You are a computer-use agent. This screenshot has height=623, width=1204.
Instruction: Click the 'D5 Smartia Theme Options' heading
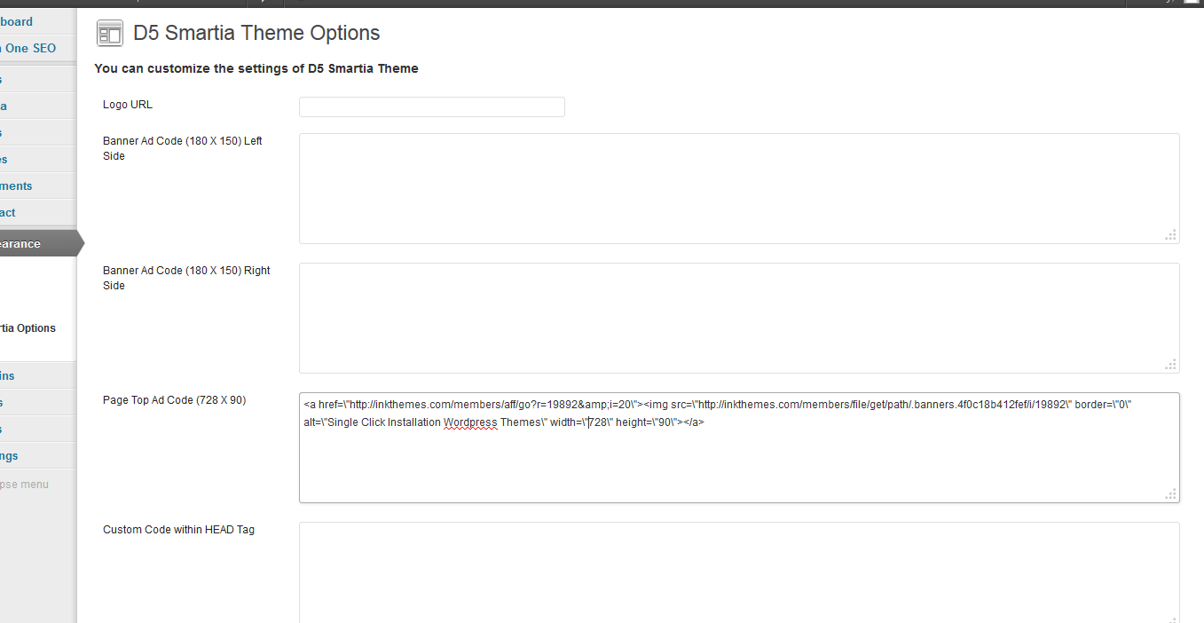click(256, 34)
